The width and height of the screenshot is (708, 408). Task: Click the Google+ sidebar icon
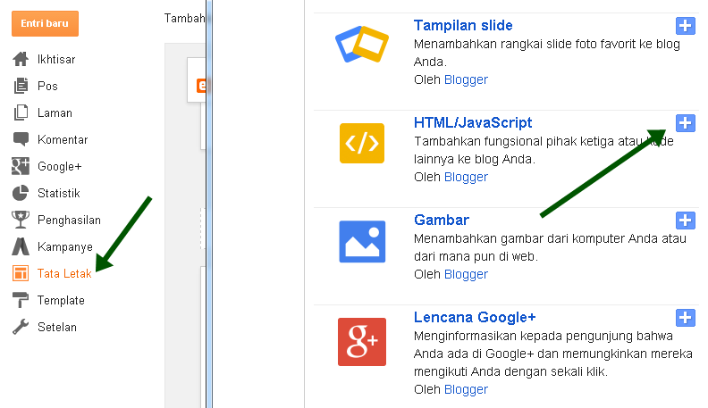(21, 166)
